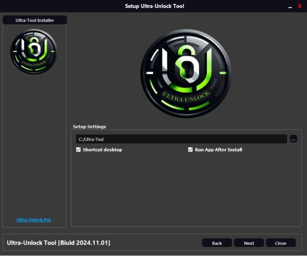Disable Run App After Install option
The width and height of the screenshot is (307, 256).
point(190,150)
